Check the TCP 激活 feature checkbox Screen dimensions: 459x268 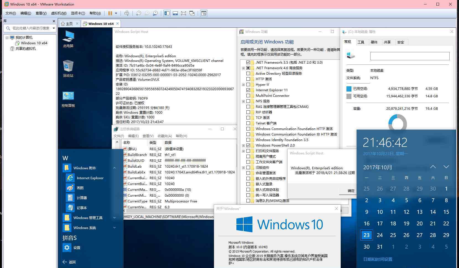click(248, 118)
